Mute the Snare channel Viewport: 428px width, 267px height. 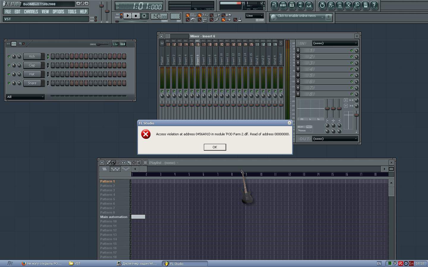pyautogui.click(x=9, y=83)
